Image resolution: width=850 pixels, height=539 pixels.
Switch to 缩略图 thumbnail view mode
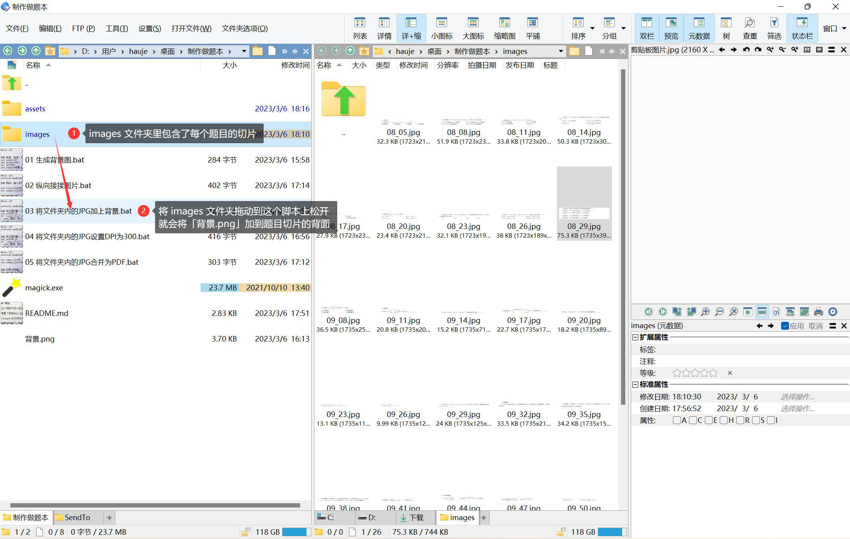coord(504,28)
